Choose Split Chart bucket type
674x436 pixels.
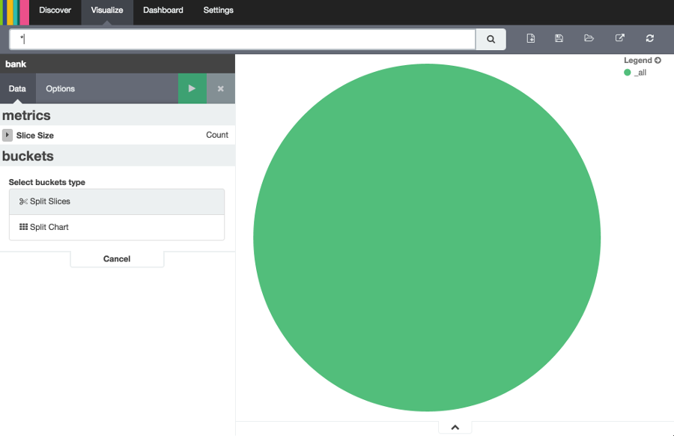(x=117, y=227)
